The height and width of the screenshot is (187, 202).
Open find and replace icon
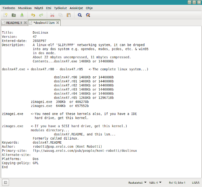tap(88, 15)
